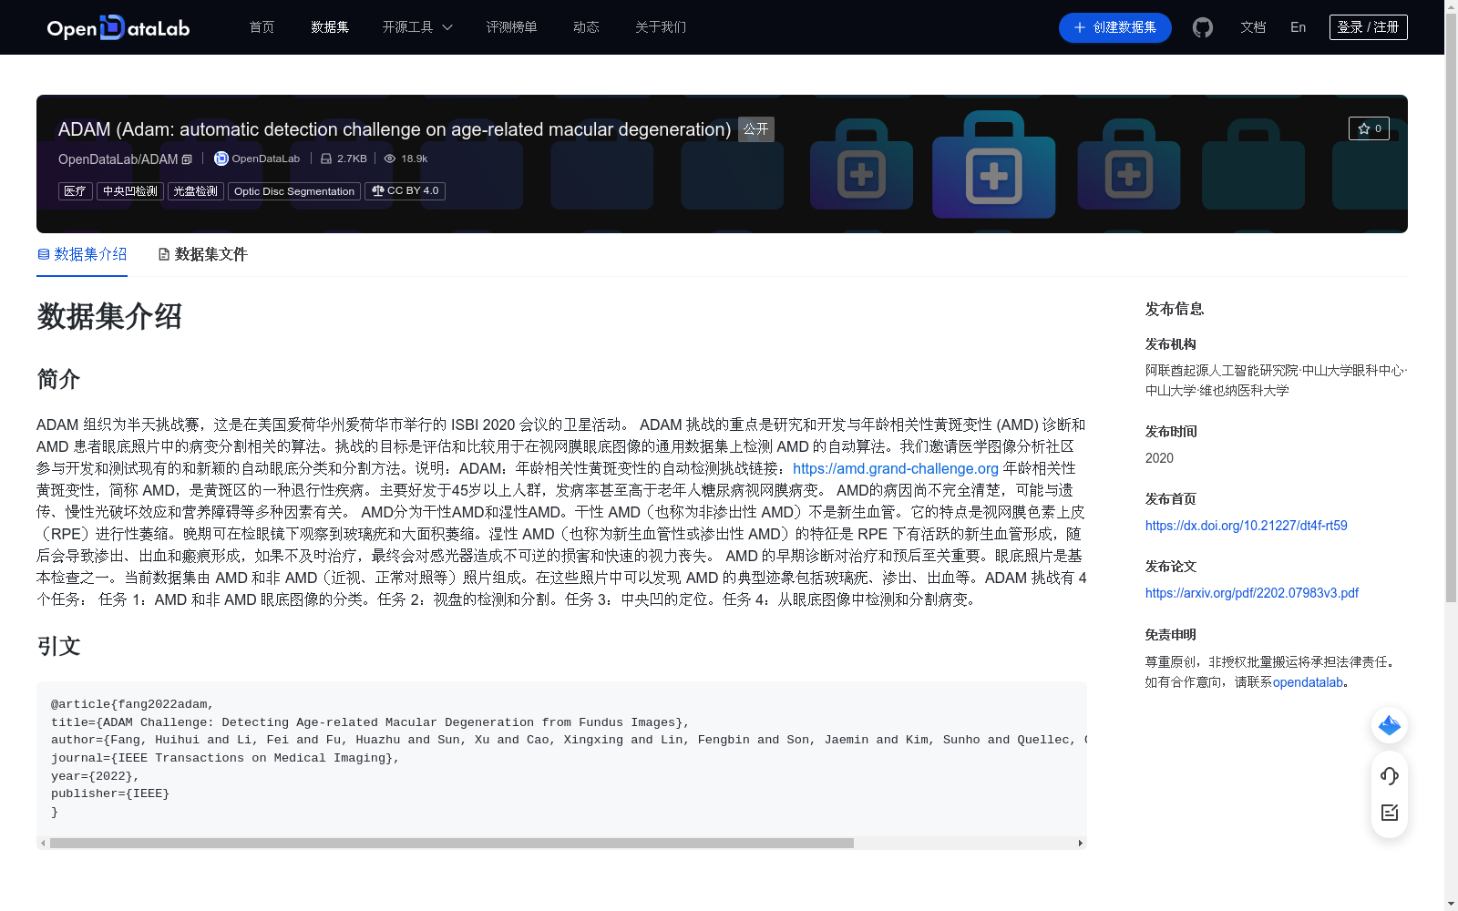The width and height of the screenshot is (1458, 911).
Task: Open 评测榜单 navigation item
Action: click(x=512, y=27)
